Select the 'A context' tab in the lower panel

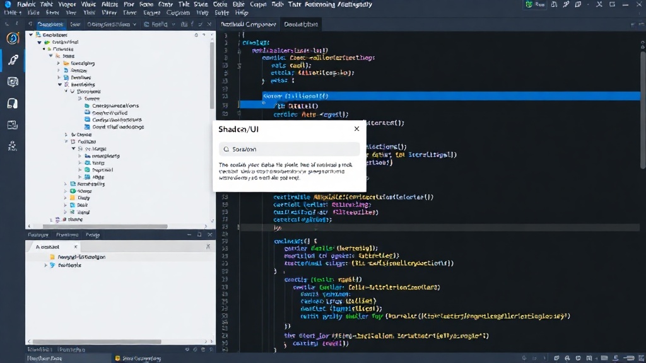[47, 247]
